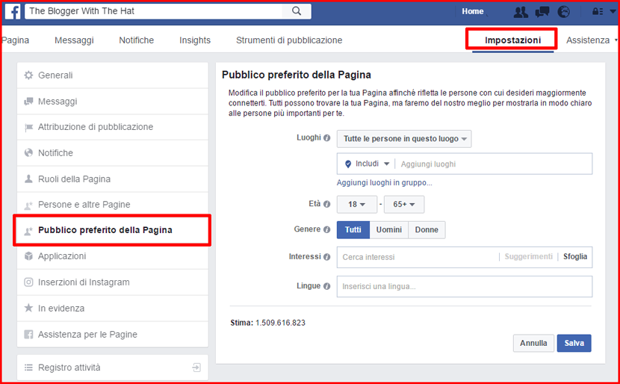Open Tutte le persone in questo luogo dropdown

pyautogui.click(x=404, y=139)
